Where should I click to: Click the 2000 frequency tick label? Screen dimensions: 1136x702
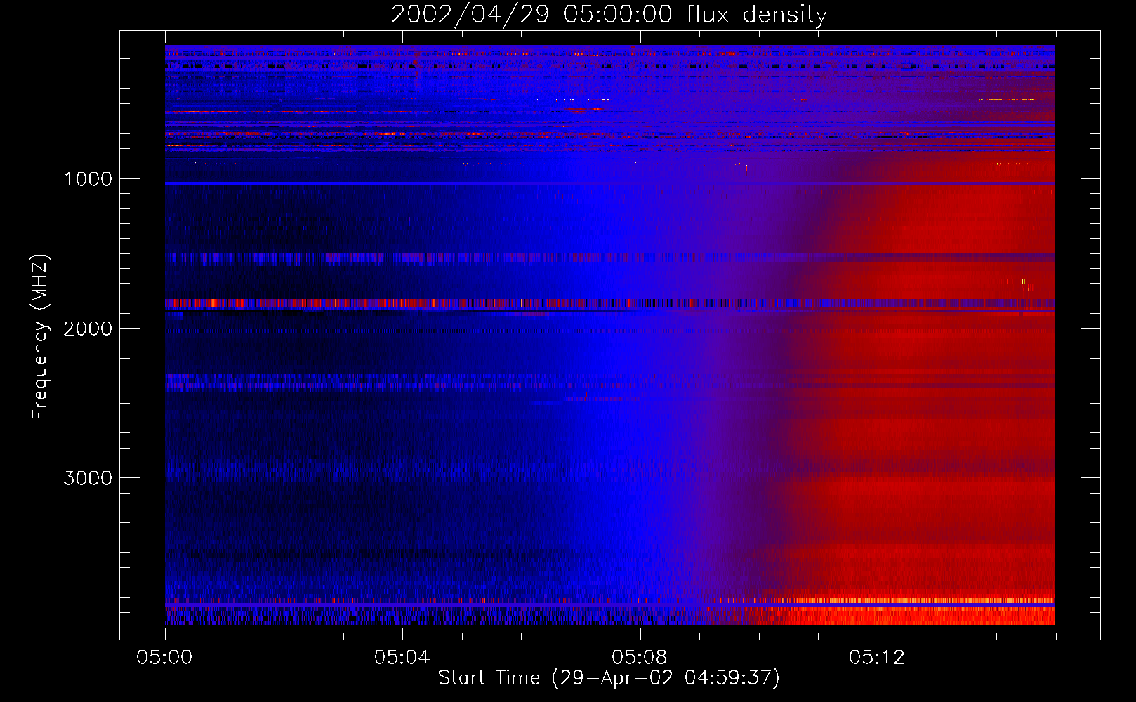point(88,329)
